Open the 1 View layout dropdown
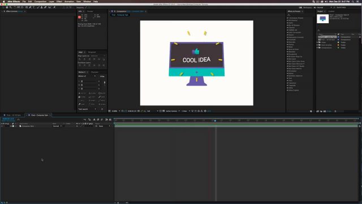Viewport: 362px width, 204px height. (186, 111)
